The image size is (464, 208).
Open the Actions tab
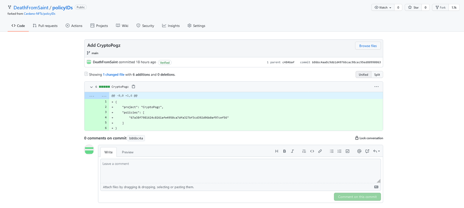click(74, 25)
